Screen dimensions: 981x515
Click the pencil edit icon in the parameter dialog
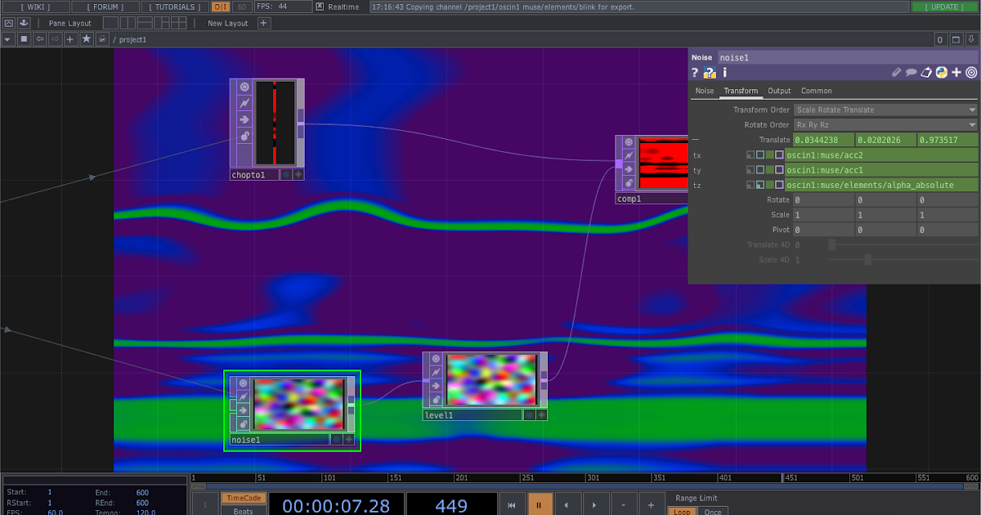click(895, 73)
